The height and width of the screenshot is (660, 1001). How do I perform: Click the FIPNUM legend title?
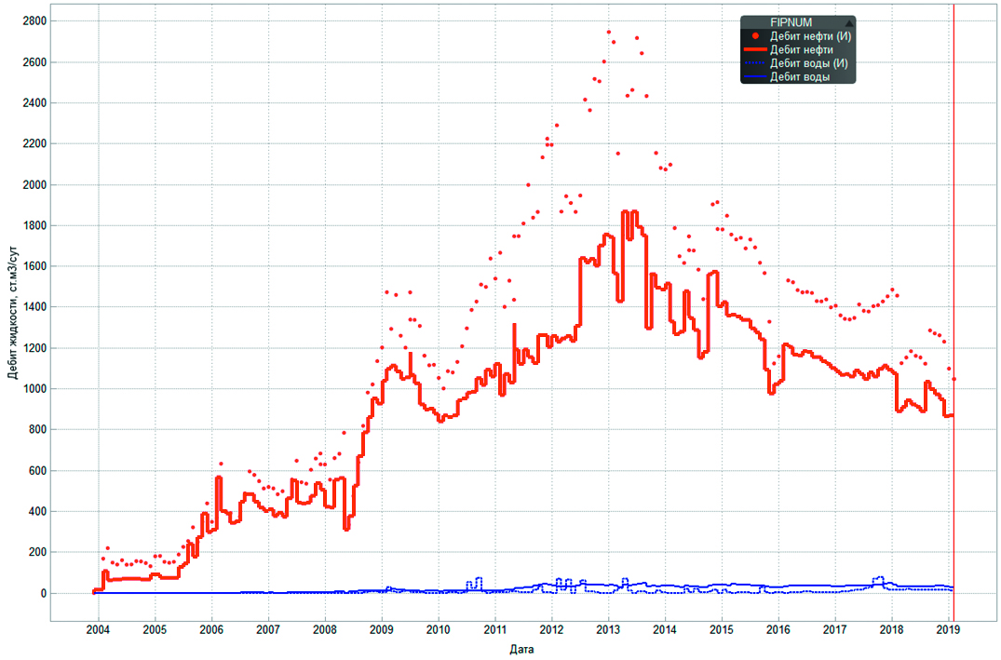point(789,22)
